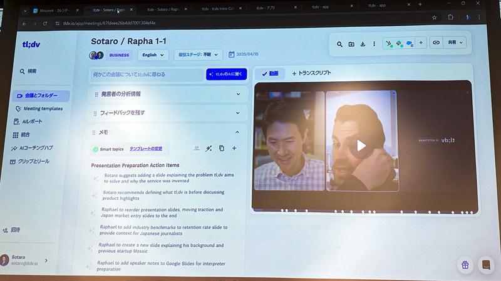The width and height of the screenshot is (501, 281).
Task: Open the search icon in the top toolbar
Action: click(339, 44)
